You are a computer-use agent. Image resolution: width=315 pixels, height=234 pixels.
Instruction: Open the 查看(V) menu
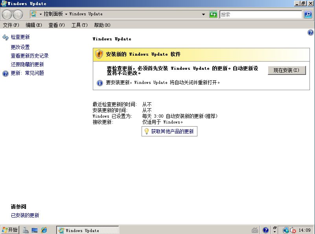pos(57,25)
